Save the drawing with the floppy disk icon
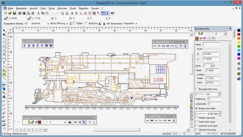The height and width of the screenshot is (137, 243). [14, 13]
